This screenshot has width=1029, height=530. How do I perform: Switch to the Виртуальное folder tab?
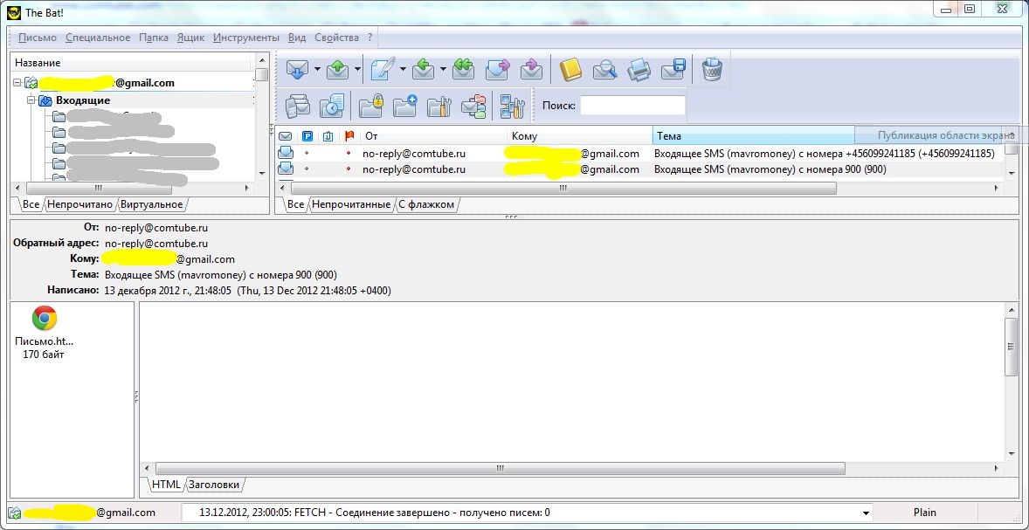[151, 204]
